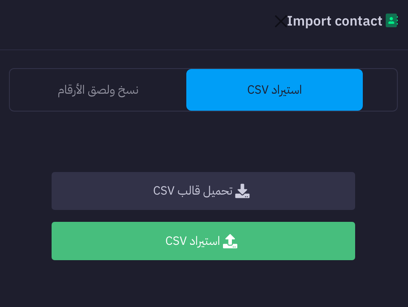Image resolution: width=408 pixels, height=307 pixels.
Task: Click the download tray icon
Action: pos(243,191)
